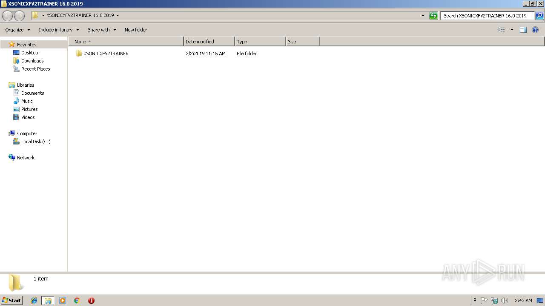
Task: Open the Music library
Action: [27, 101]
